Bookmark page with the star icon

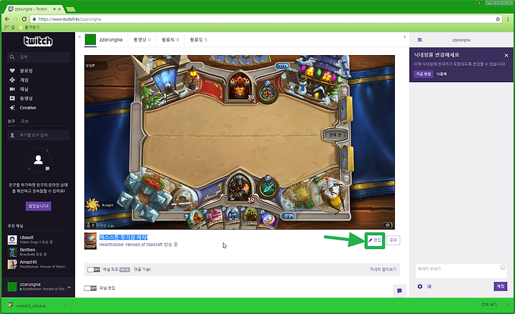pyautogui.click(x=498, y=19)
